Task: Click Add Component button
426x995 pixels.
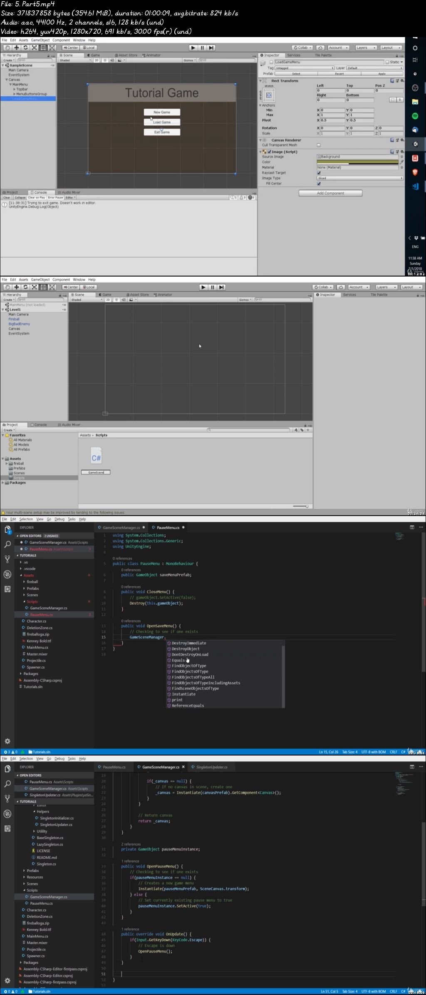Action: point(330,193)
